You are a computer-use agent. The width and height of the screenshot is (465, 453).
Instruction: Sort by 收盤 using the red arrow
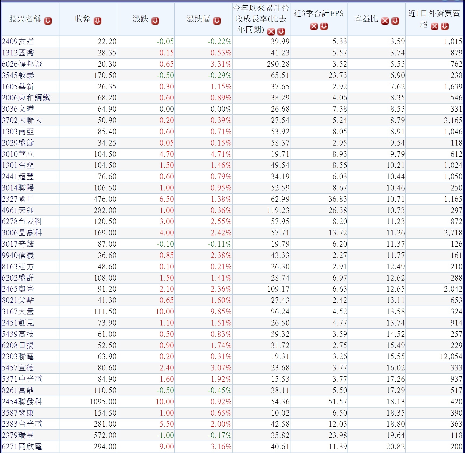(x=98, y=21)
